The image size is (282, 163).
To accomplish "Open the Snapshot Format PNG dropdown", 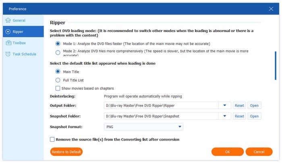I will (x=180, y=127).
